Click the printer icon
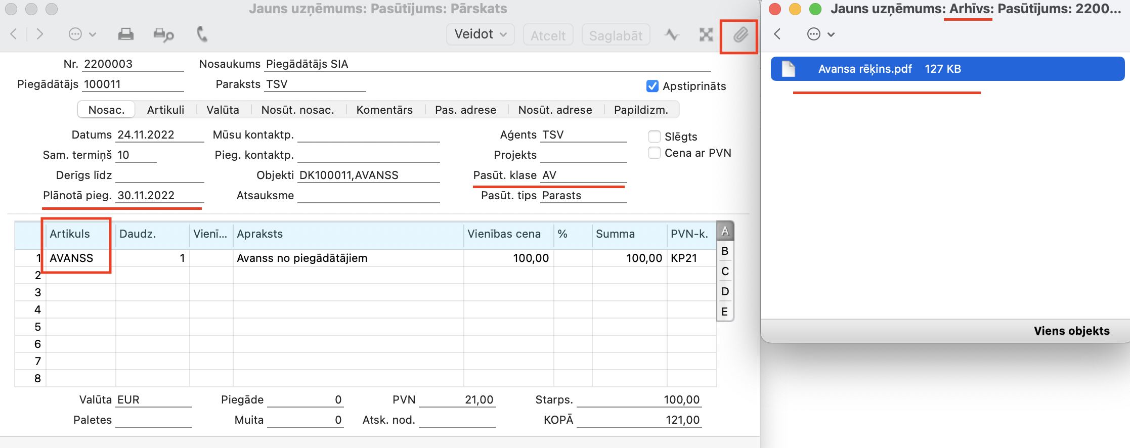Viewport: 1130px width, 448px height. (x=125, y=34)
